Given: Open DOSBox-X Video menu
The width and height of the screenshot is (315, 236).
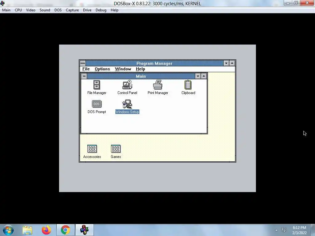Looking at the screenshot, I should coord(31,10).
